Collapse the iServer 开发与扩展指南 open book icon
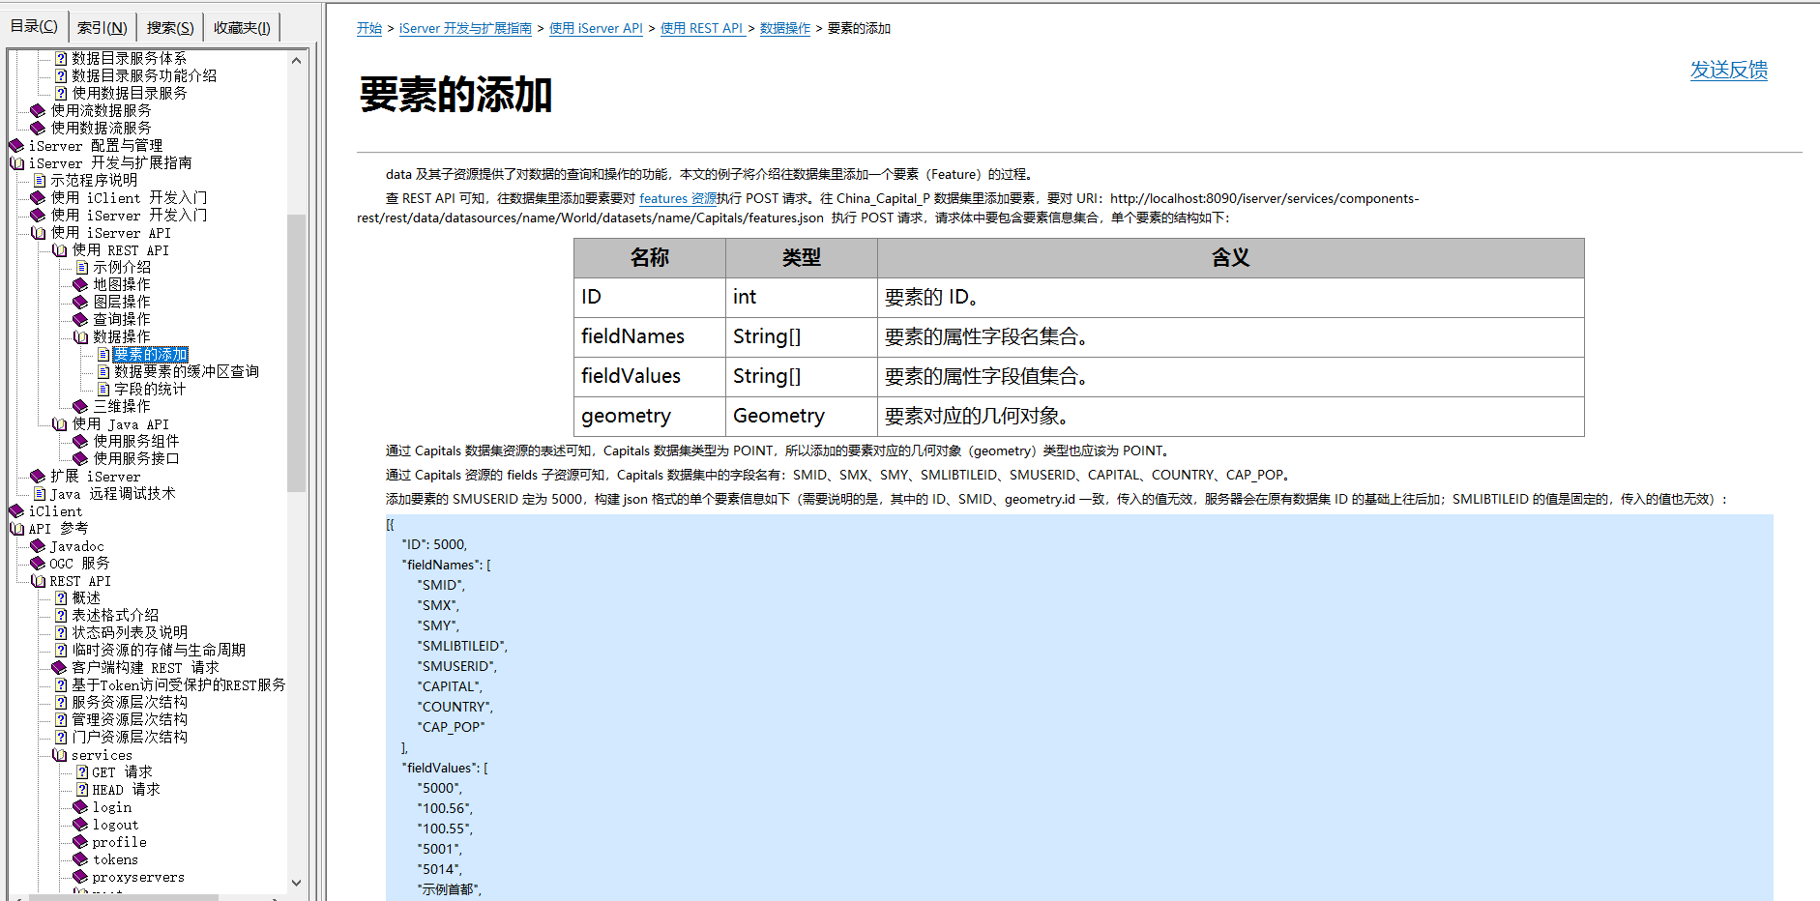The image size is (1820, 901). point(17,163)
